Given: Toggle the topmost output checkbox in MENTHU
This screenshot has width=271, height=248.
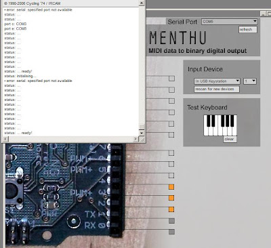Looking at the screenshot, I should [171, 79].
